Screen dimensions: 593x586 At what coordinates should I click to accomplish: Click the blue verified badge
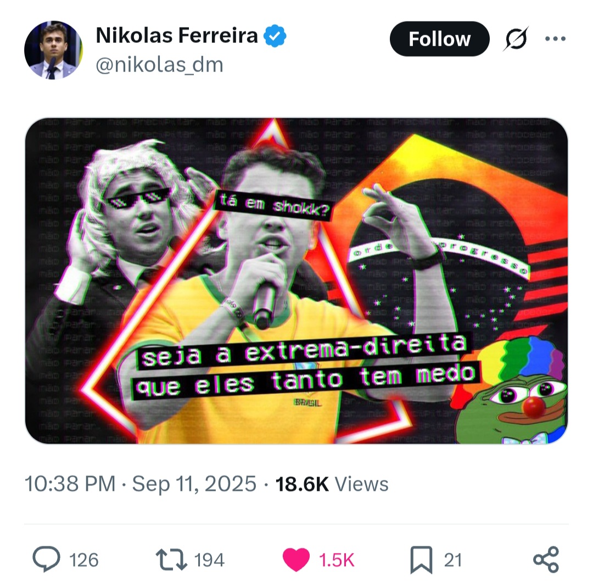click(x=275, y=36)
